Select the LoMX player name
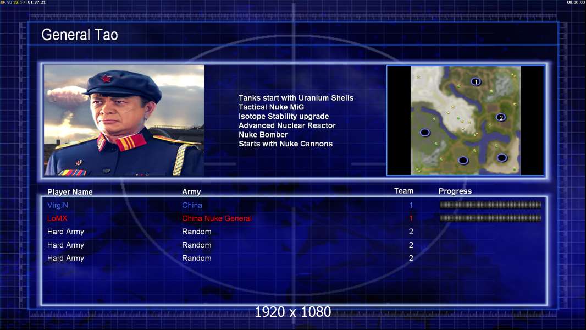 pos(57,218)
